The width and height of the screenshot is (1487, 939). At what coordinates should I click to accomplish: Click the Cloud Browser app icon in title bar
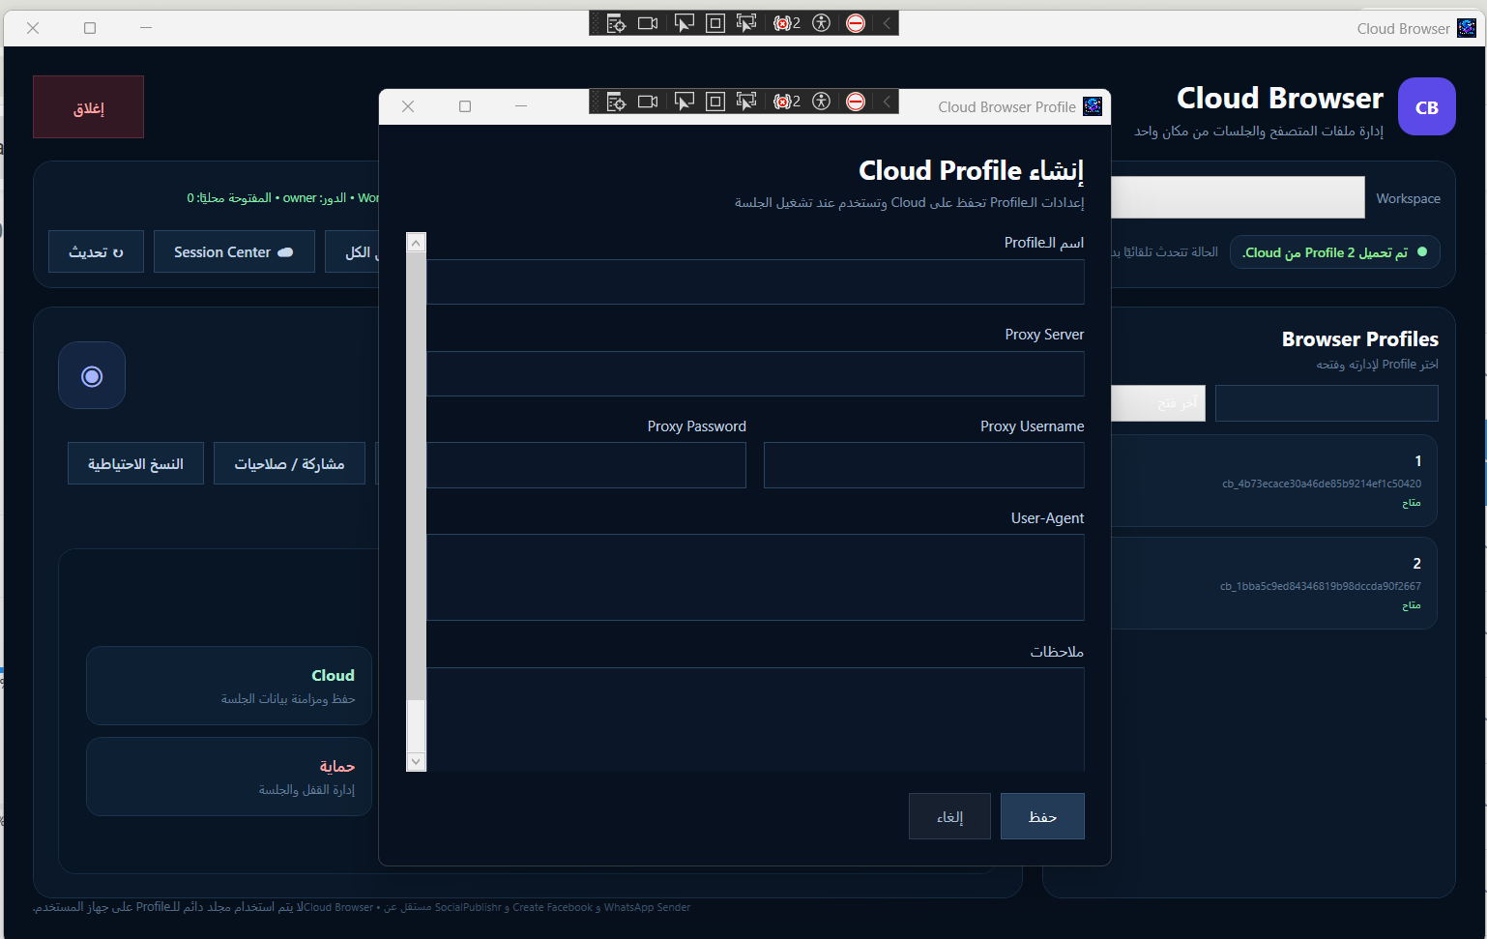(1467, 28)
